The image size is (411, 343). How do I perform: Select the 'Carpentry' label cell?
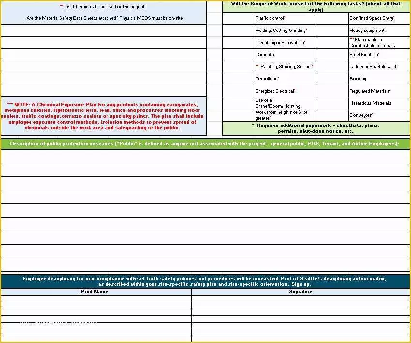pyautogui.click(x=285, y=55)
